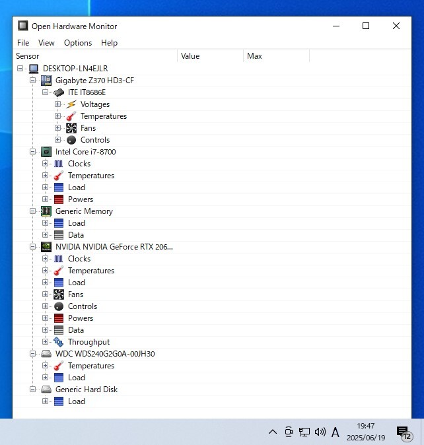The width and height of the screenshot is (424, 445).
Task: Click the fan icon under ITE IT8686E
Action: pos(71,128)
